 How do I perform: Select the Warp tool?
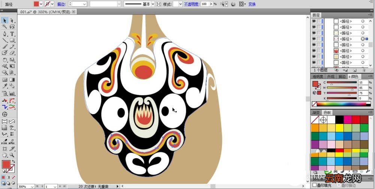click(x=4, y=66)
